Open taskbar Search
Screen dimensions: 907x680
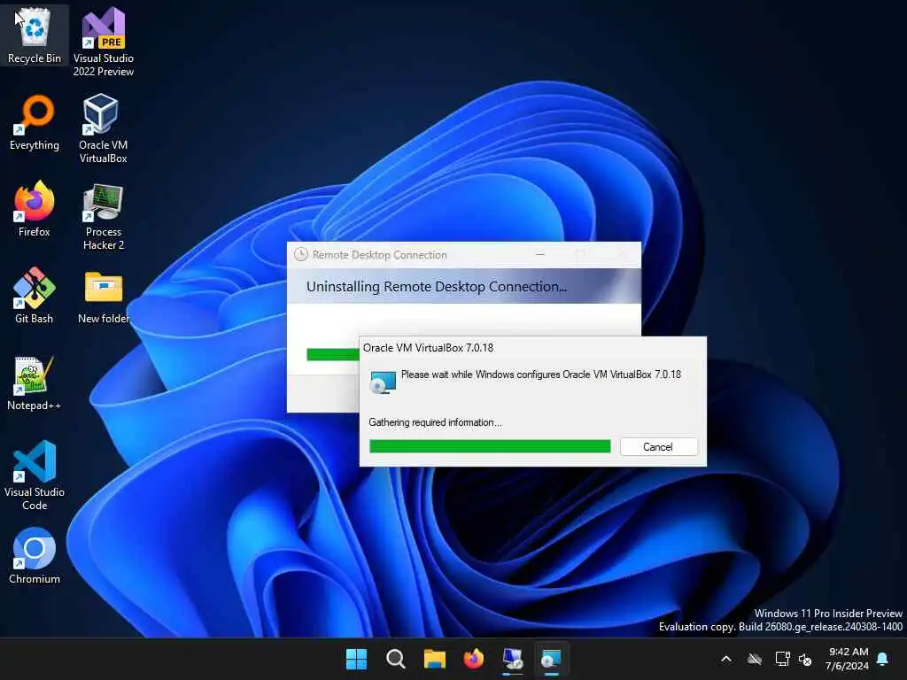(396, 659)
